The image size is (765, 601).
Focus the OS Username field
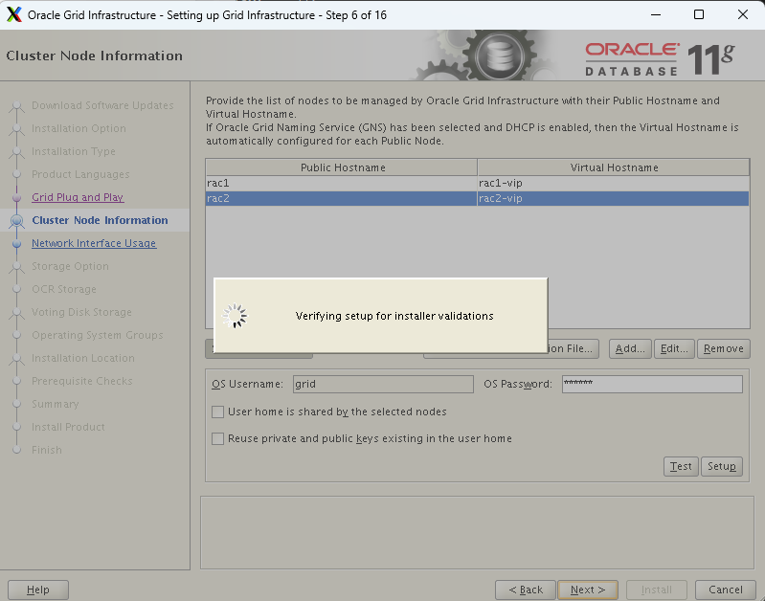[x=383, y=384]
